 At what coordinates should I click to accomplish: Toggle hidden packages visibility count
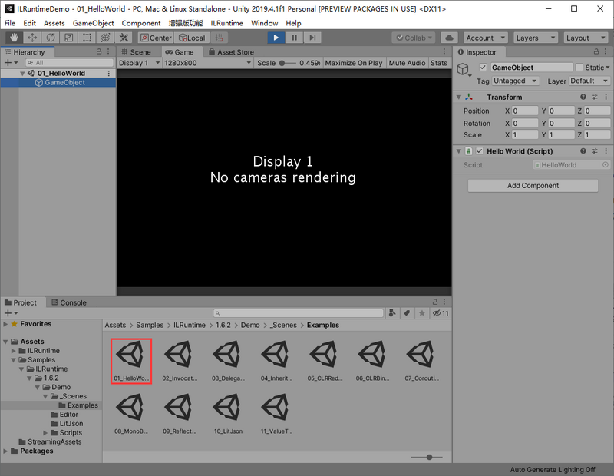click(441, 313)
